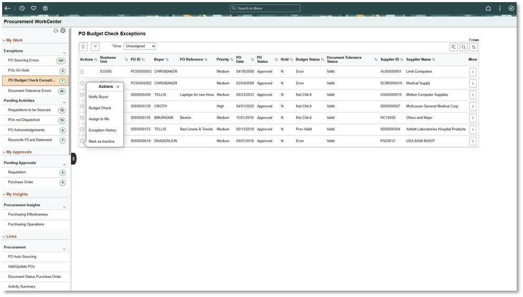The image size is (523, 297).
Task: Sort by Buyer column header
Action: tap(161, 60)
